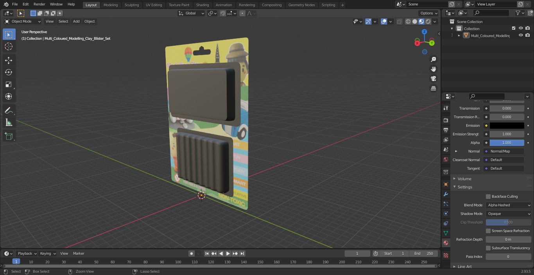Enable Backface Culling checkbox
The image size is (534, 275).
[488, 197]
